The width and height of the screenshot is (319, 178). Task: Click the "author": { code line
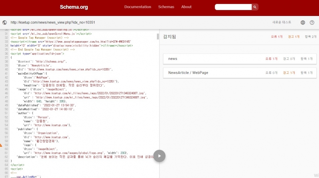(x=25, y=113)
